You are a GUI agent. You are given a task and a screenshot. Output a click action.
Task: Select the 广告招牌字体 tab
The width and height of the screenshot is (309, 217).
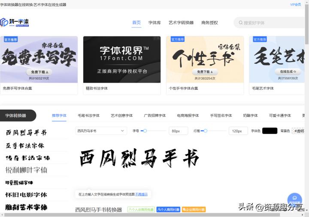click(x=155, y=116)
